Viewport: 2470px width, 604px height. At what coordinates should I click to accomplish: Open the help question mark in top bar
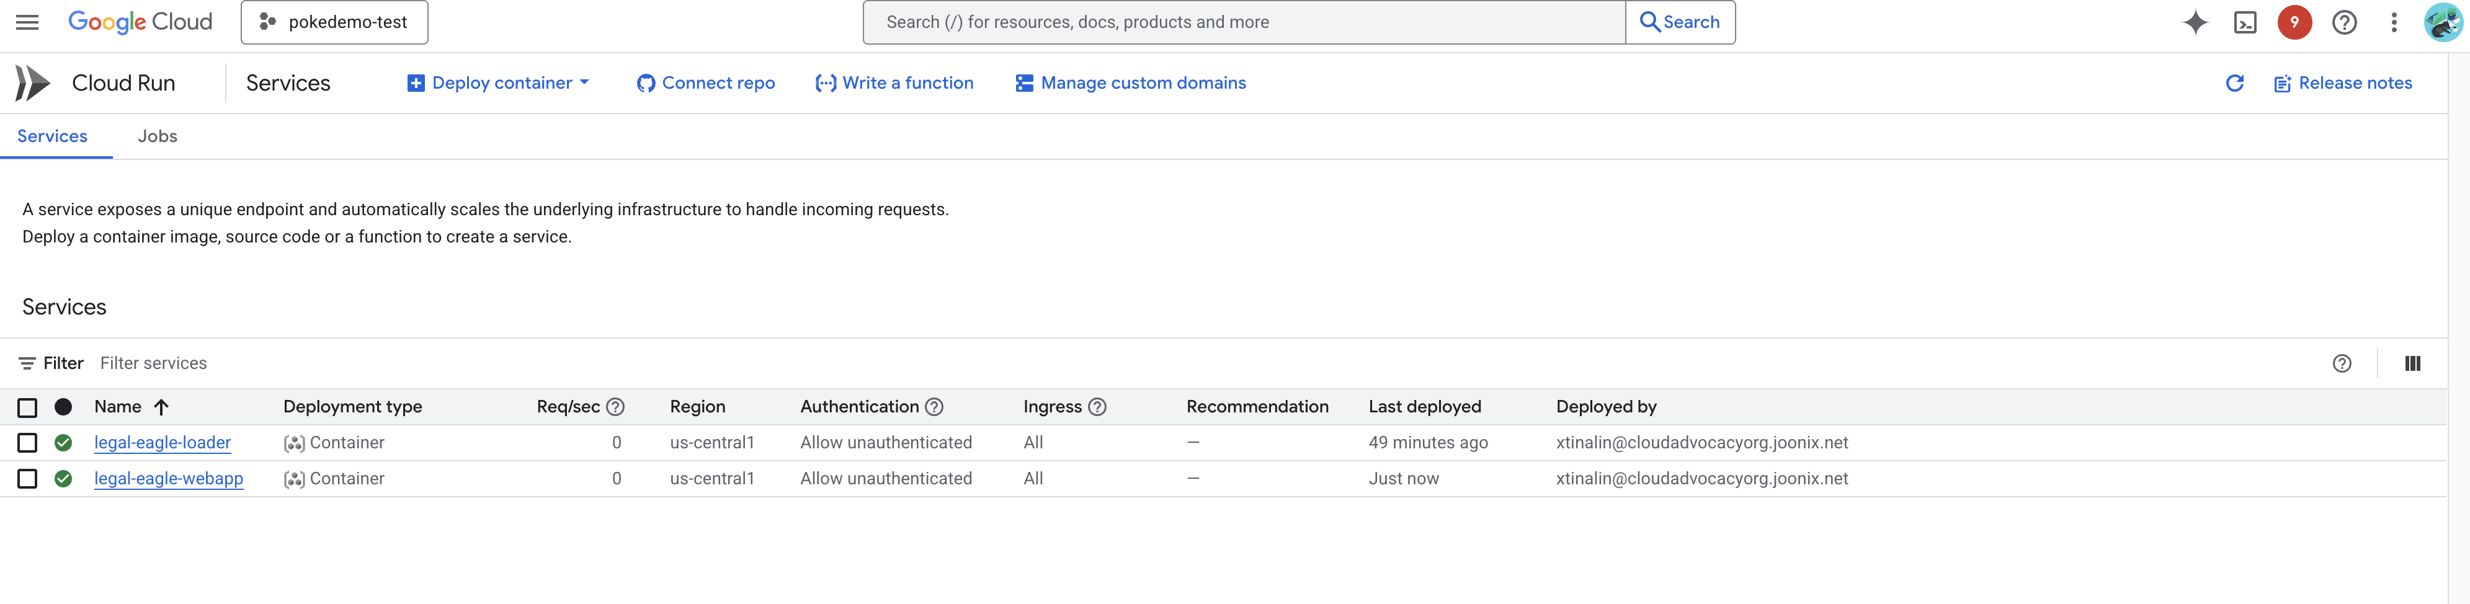tap(2343, 22)
